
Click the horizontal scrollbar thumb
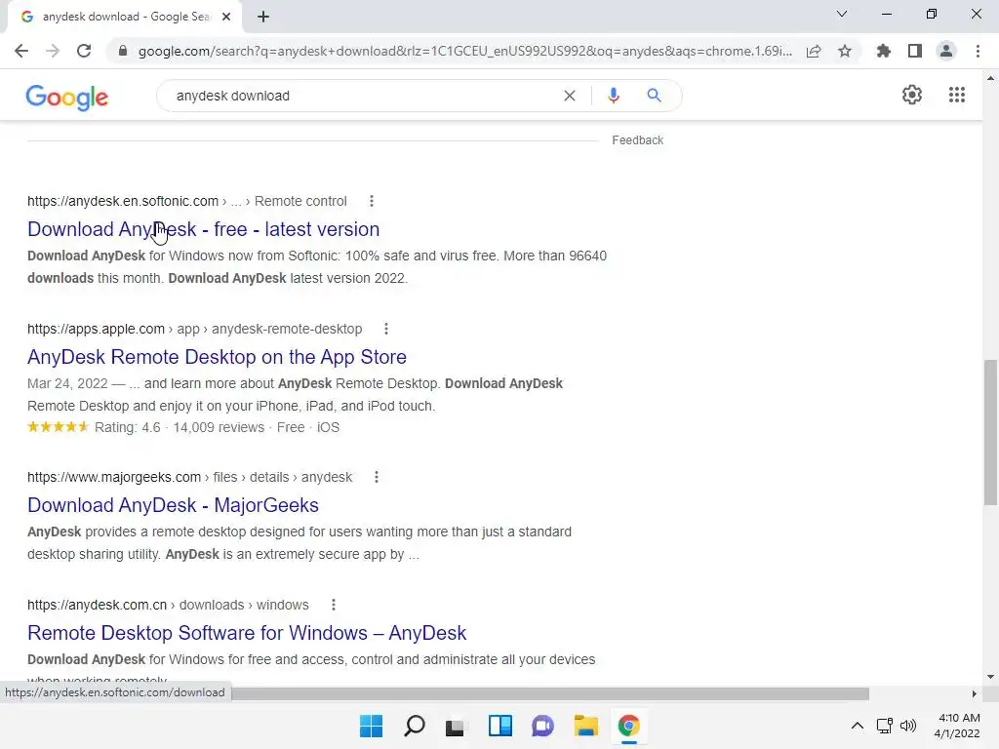tap(550, 693)
